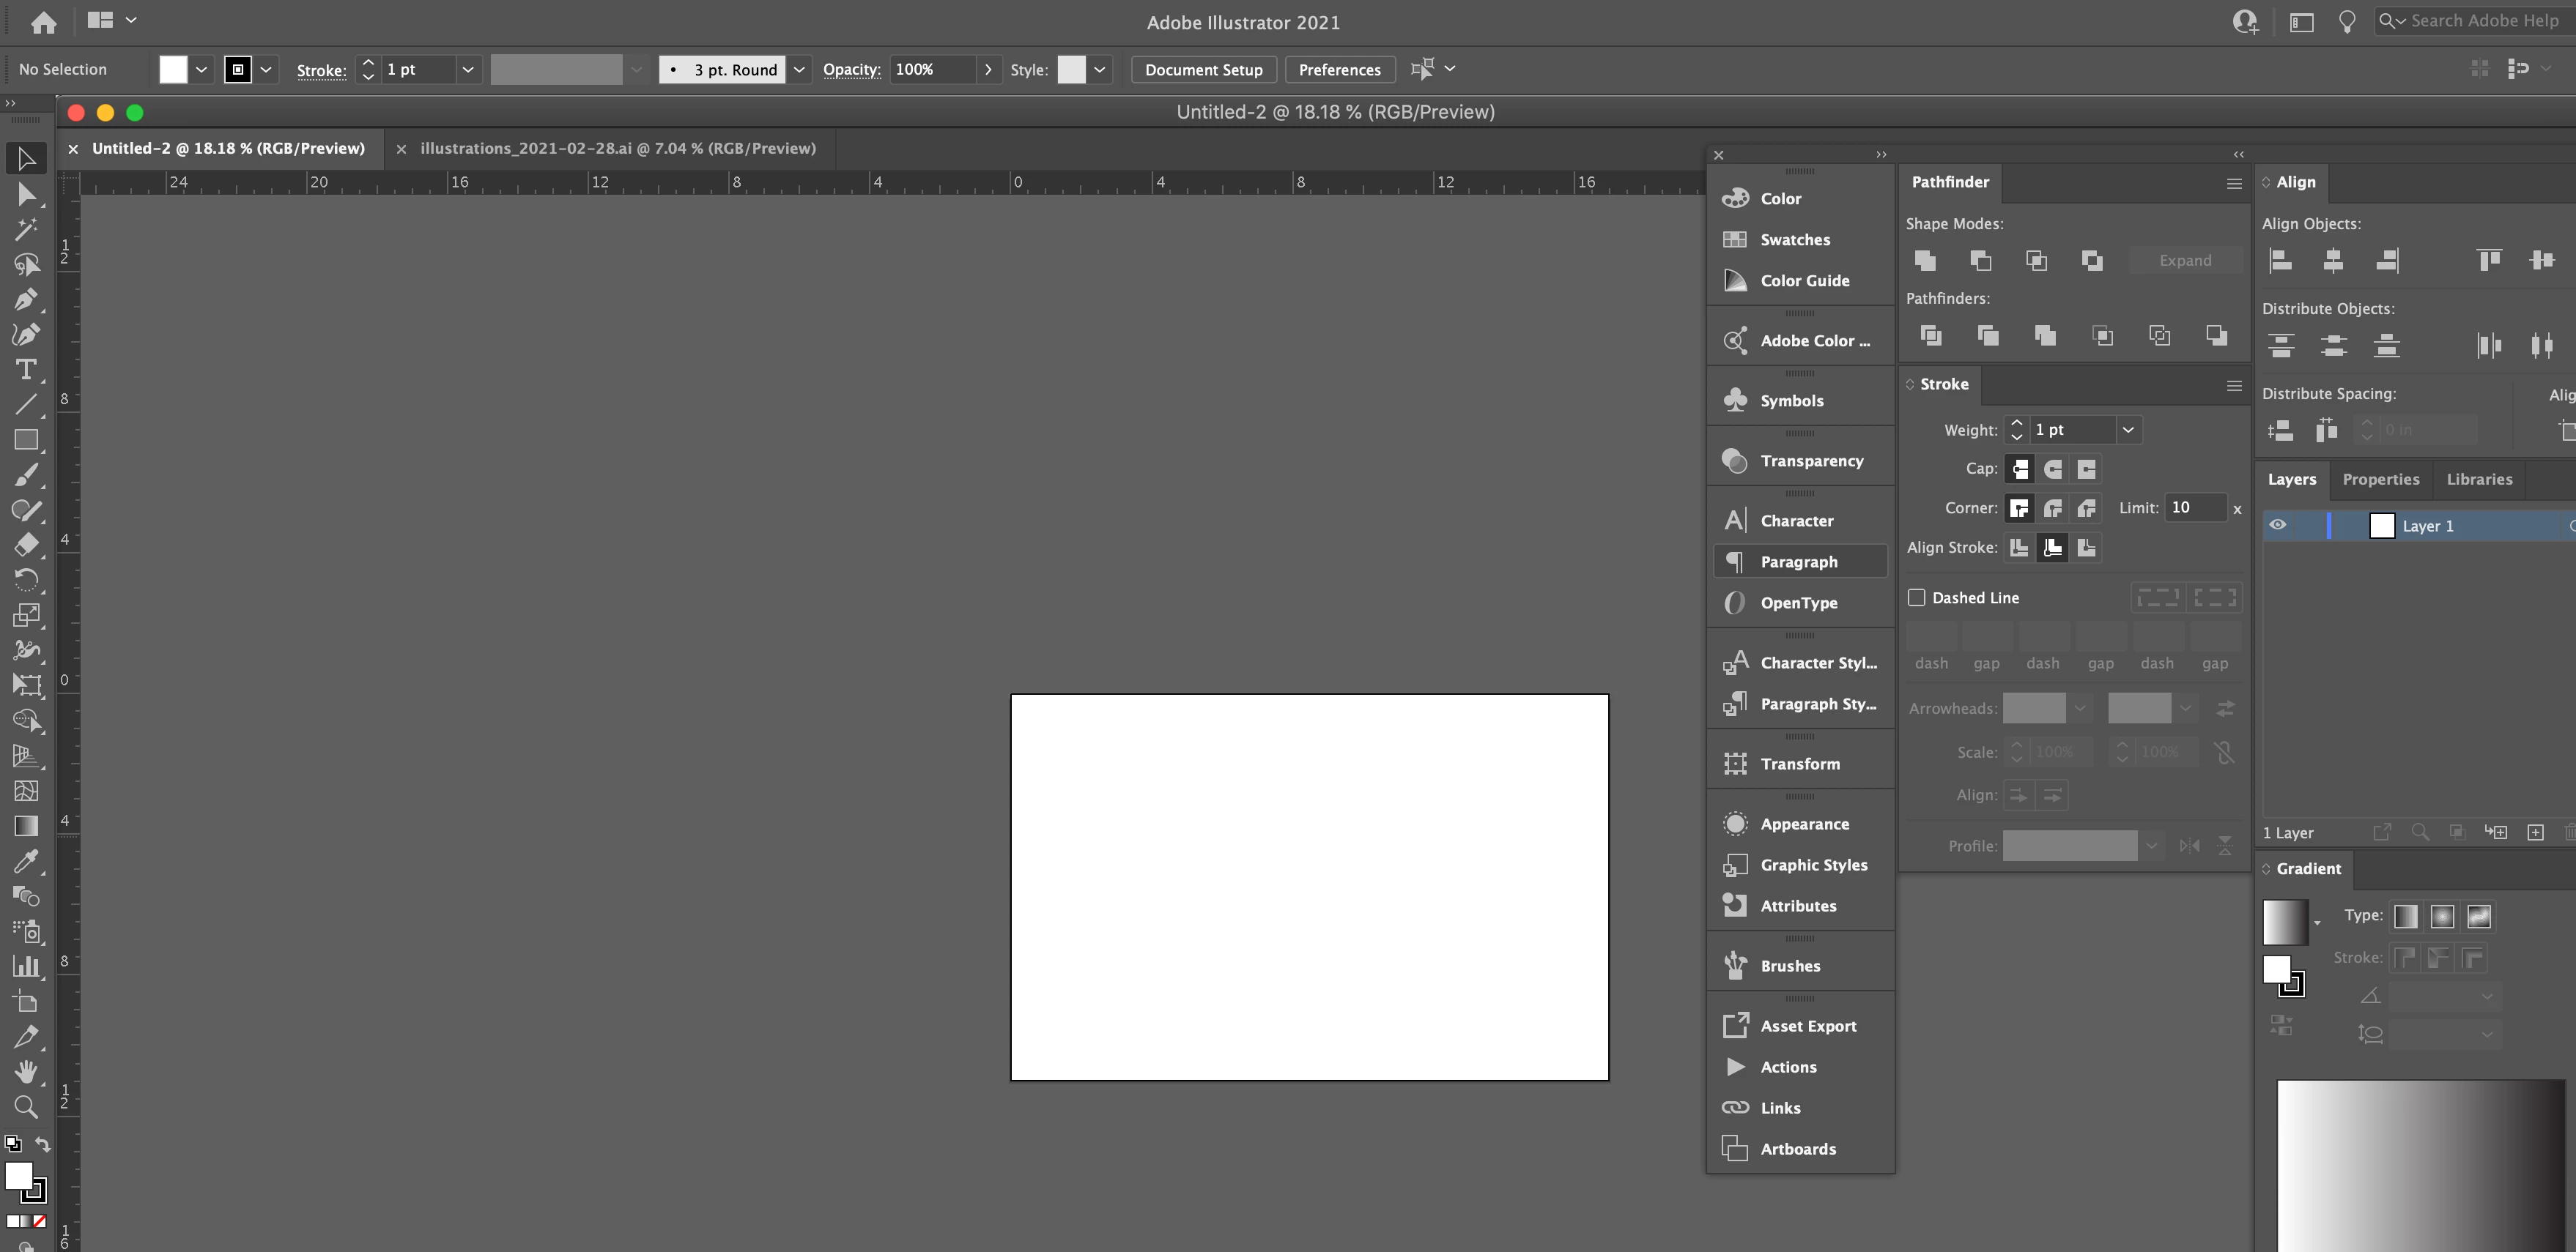The image size is (2576, 1252).
Task: Select the Rectangle tool
Action: 26,439
